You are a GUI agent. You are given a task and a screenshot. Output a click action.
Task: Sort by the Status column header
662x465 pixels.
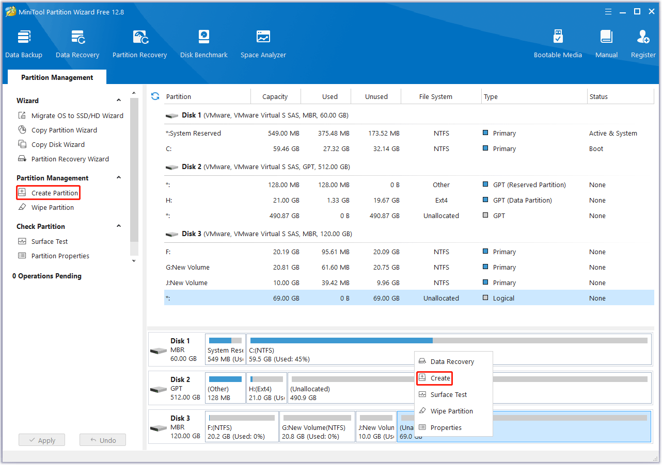pyautogui.click(x=621, y=96)
